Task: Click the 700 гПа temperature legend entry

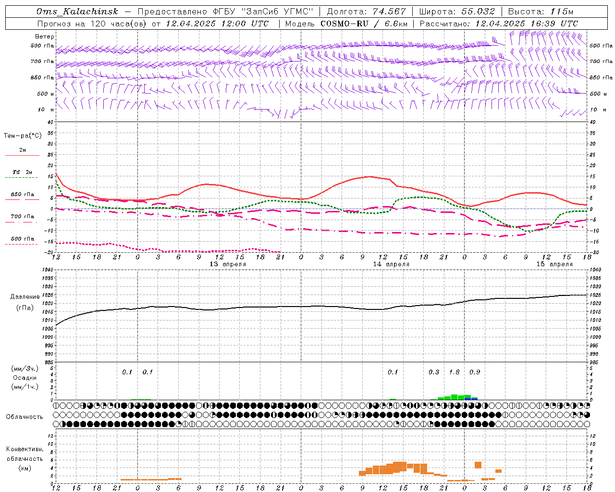Action: click(x=23, y=217)
